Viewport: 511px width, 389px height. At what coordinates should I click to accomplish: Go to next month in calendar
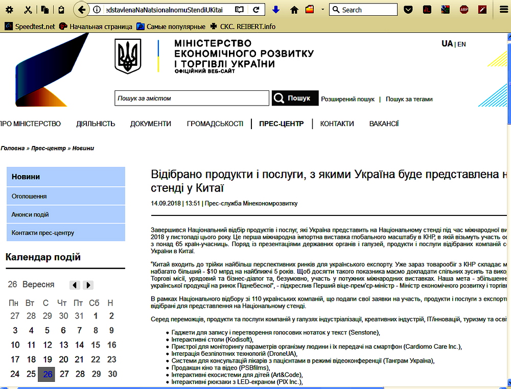pos(88,285)
